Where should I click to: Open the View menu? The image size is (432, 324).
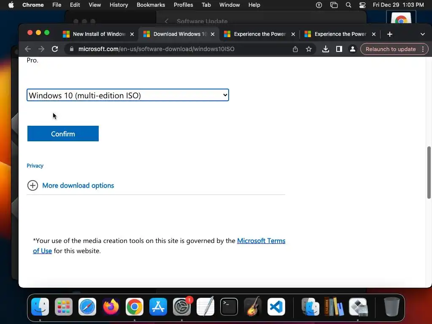coord(94,5)
